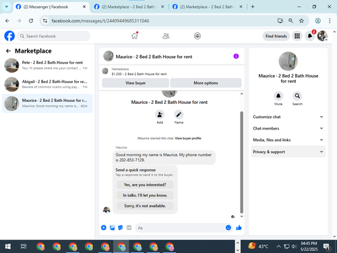This screenshot has width=337, height=253.
Task: Open Abigail's 2 Bed 2 Bath conversation
Action: click(47, 84)
